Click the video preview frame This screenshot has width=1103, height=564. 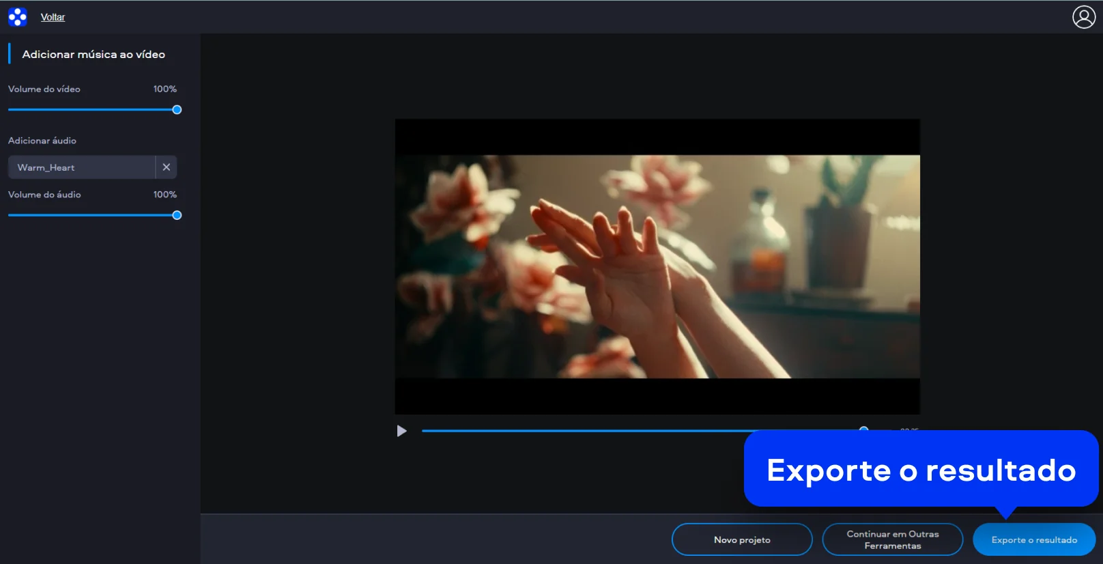pos(657,266)
